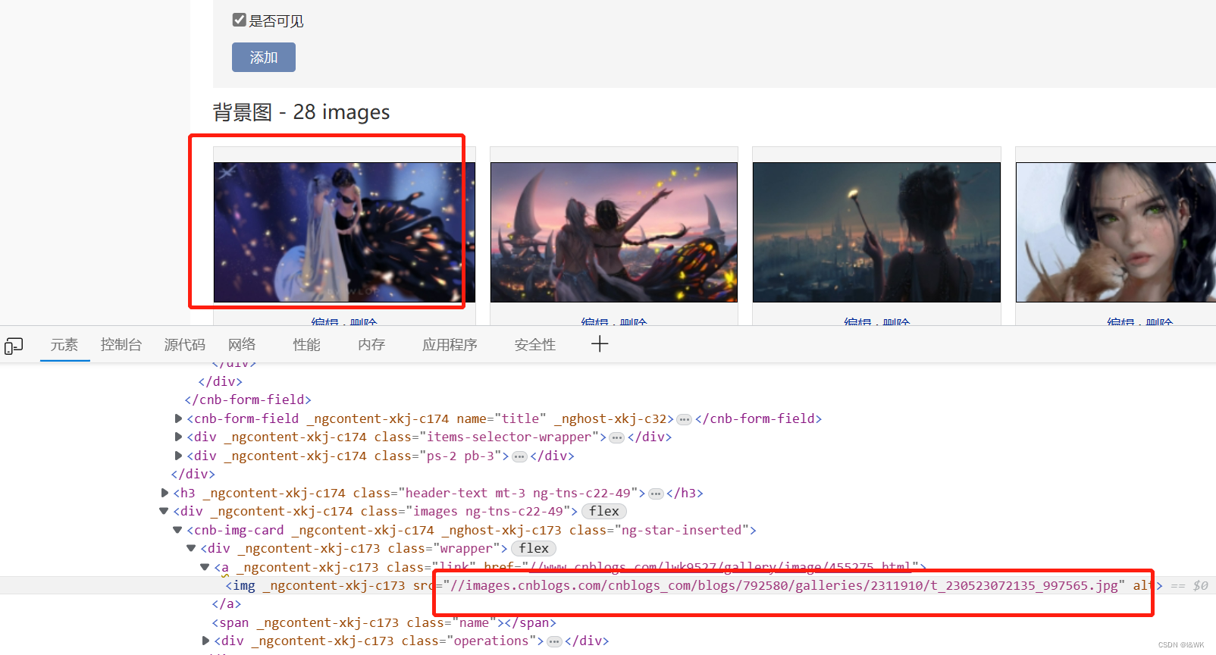Expand the ps-2 pb-3 div node
Viewport: 1216px width, 655px height.
point(178,456)
